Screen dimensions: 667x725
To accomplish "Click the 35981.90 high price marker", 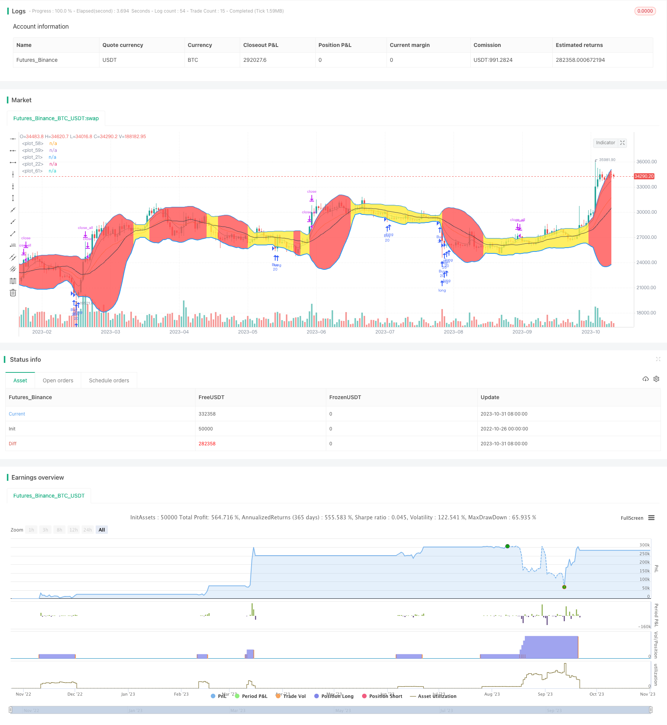I will (x=607, y=160).
